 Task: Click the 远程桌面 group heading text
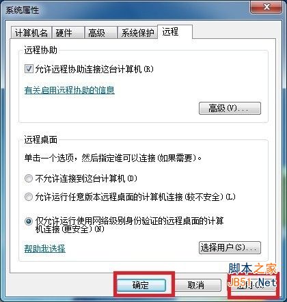pyautogui.click(x=40, y=139)
